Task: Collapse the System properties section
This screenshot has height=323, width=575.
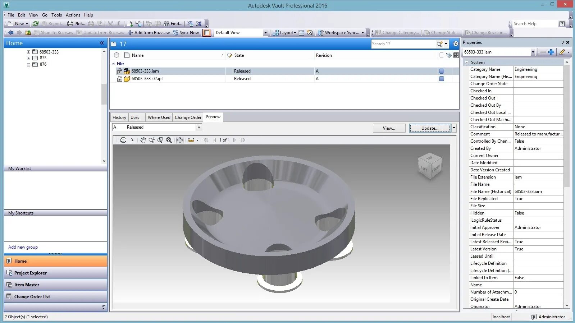Action: tap(466, 63)
